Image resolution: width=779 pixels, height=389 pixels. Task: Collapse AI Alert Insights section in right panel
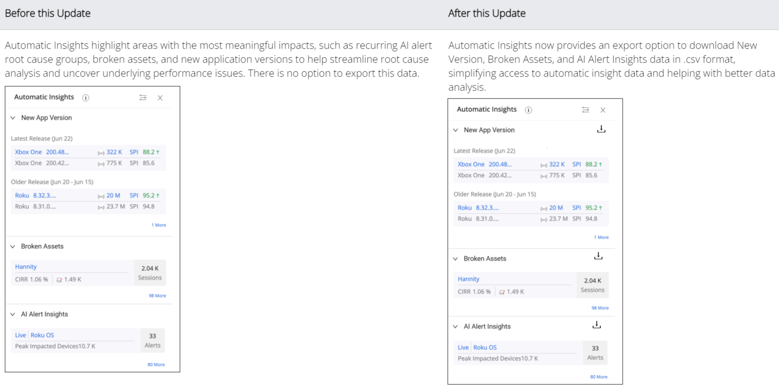click(x=455, y=326)
